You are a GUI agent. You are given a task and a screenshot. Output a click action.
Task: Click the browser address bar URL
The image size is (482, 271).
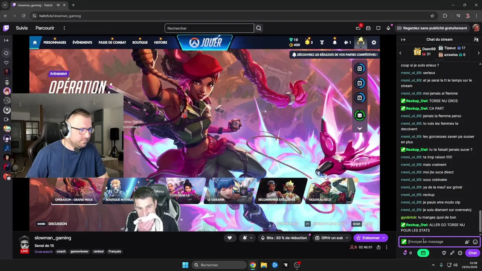tap(60, 16)
